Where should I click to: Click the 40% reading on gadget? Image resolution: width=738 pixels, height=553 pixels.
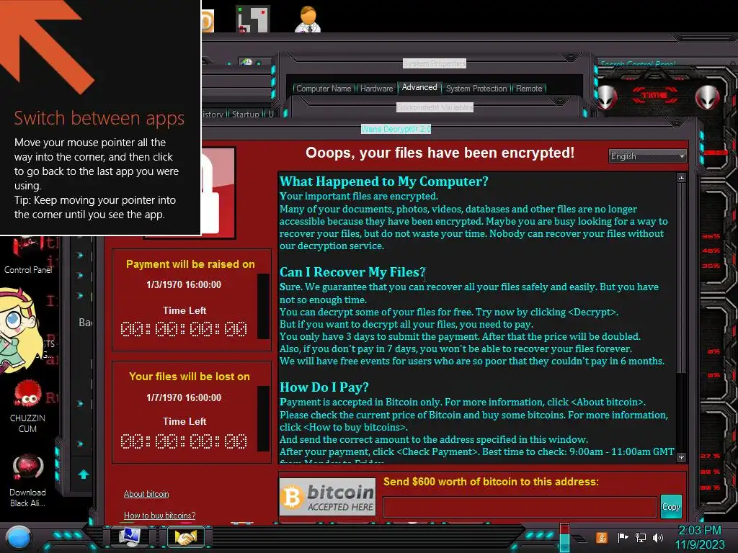(711, 251)
